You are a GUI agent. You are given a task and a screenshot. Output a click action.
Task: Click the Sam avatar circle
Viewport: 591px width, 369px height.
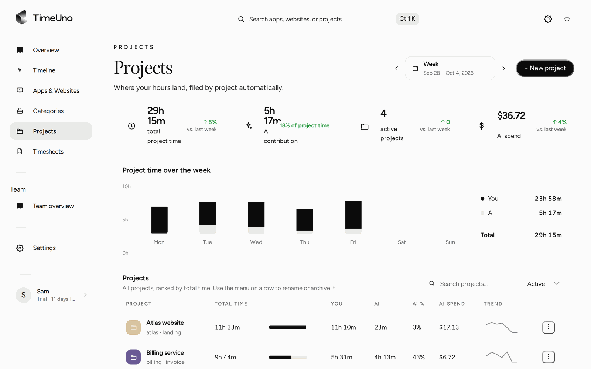[x=24, y=295]
